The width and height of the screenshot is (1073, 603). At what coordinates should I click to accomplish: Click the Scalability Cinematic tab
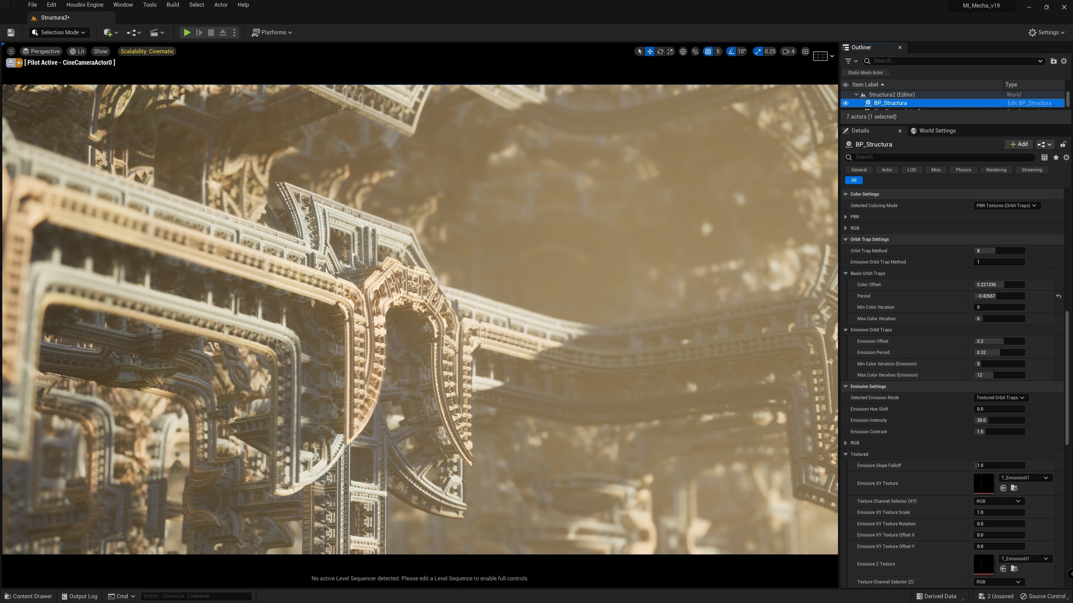pyautogui.click(x=145, y=51)
